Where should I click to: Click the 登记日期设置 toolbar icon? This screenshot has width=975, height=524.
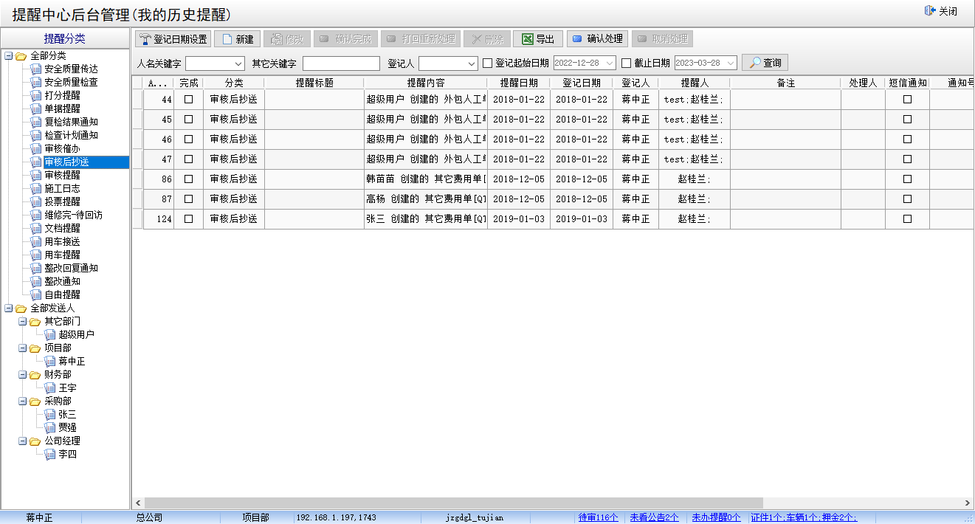click(x=145, y=39)
